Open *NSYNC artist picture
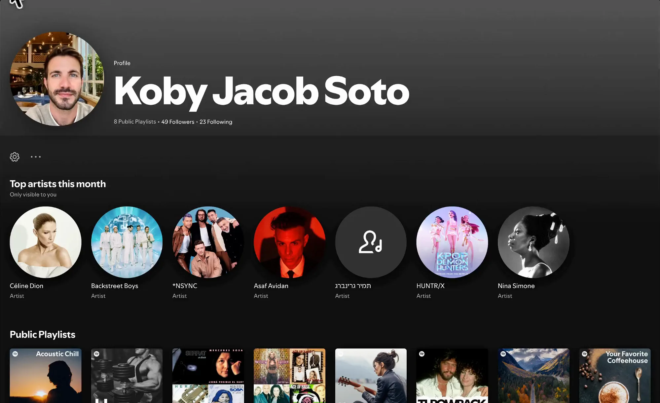Viewport: 660px width, 403px height. coord(208,242)
